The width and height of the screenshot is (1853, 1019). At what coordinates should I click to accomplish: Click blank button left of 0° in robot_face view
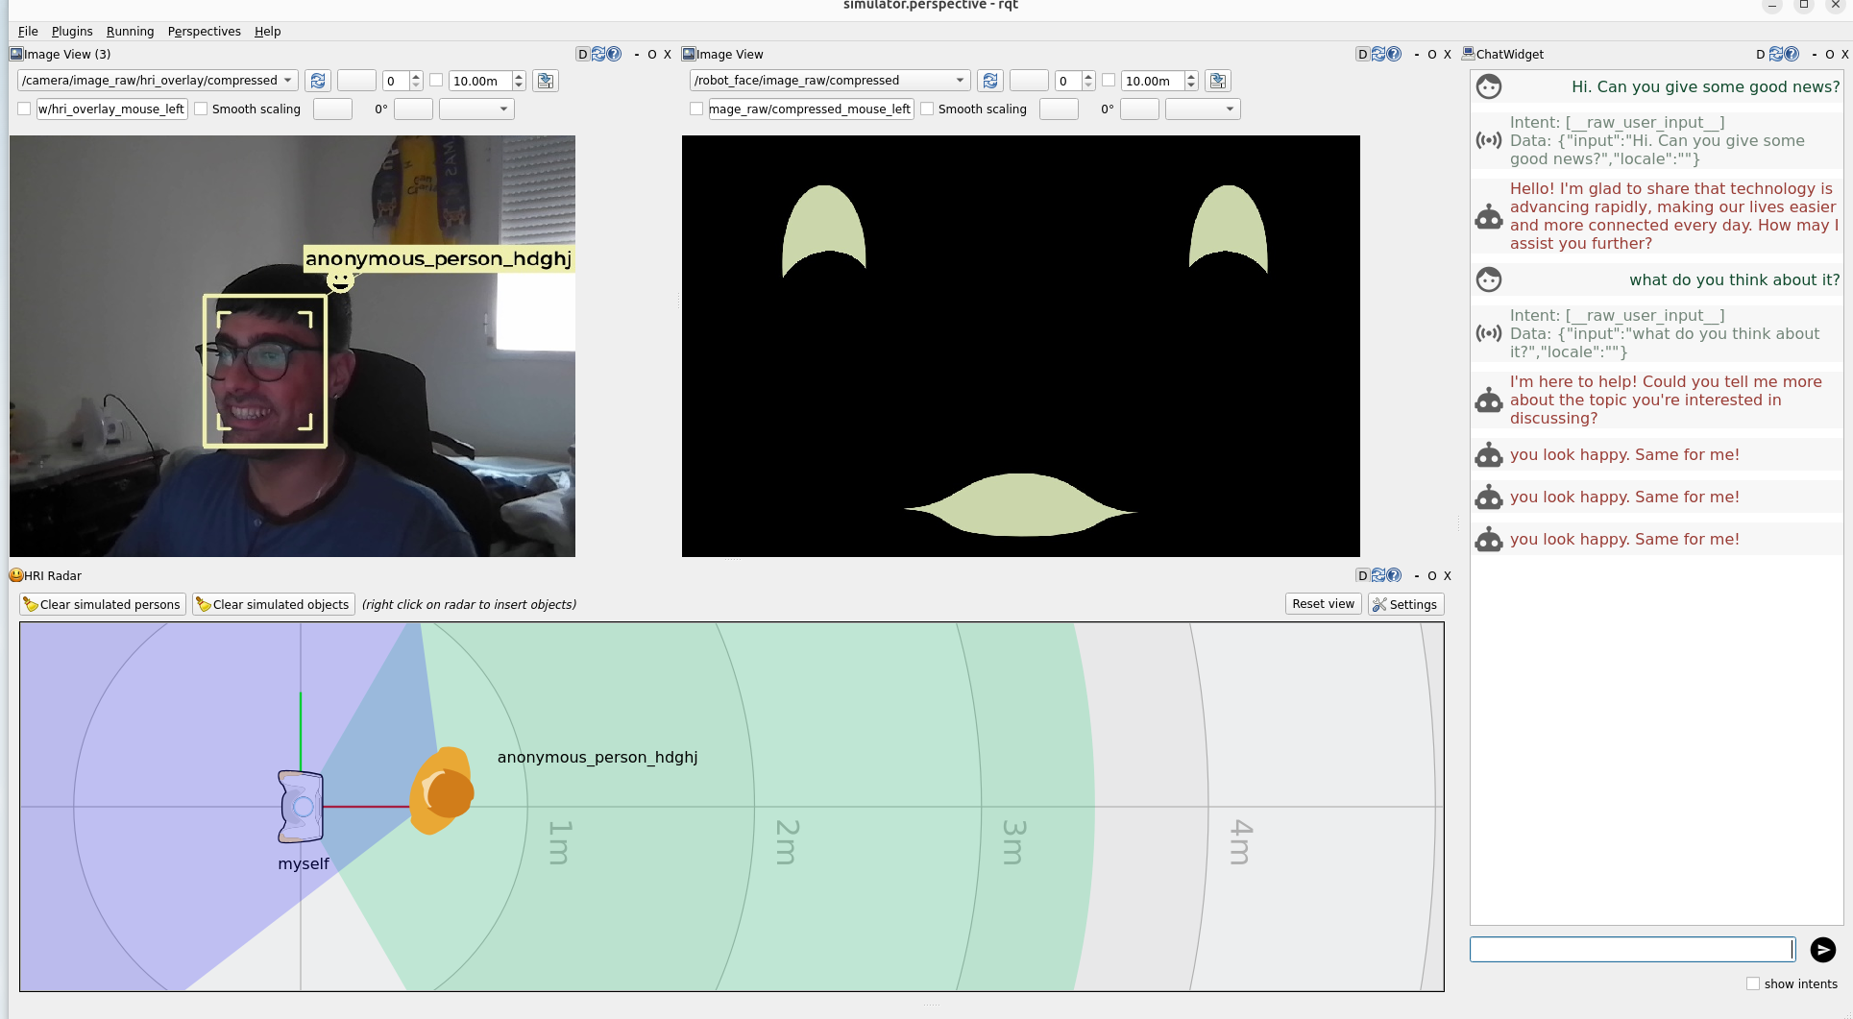pos(1059,109)
